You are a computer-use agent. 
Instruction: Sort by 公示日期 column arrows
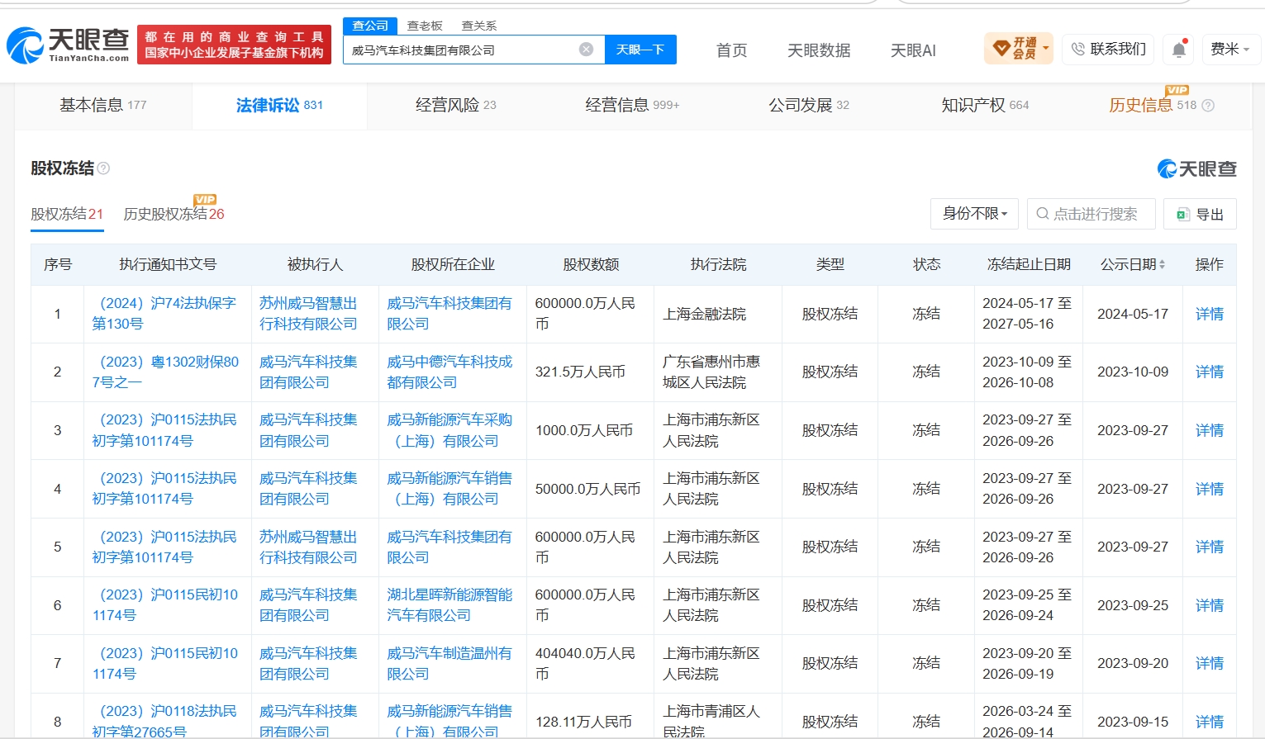tap(1162, 264)
